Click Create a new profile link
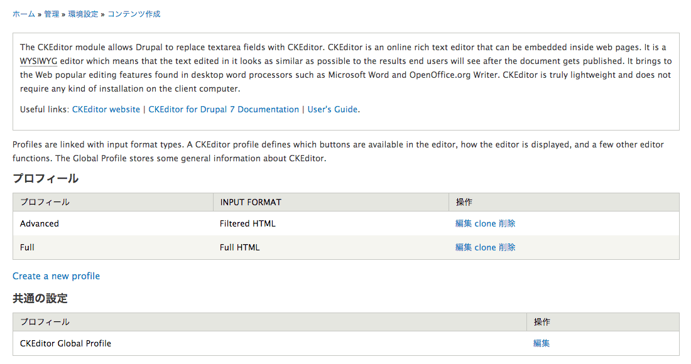This screenshot has width=691, height=364. click(56, 276)
